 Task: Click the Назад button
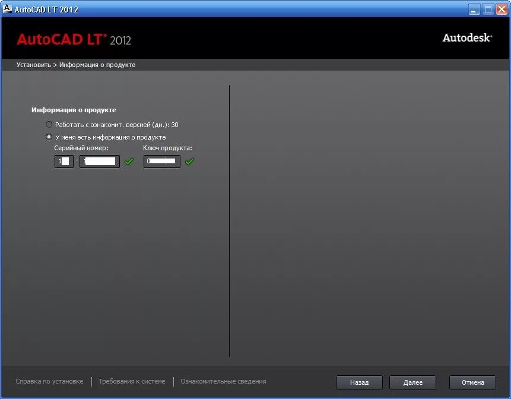[x=359, y=382]
